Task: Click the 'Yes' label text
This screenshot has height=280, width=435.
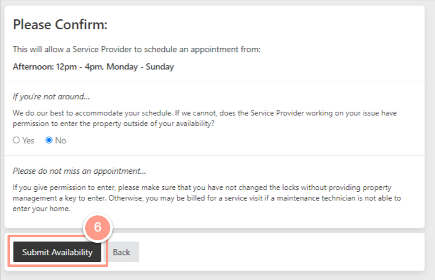Action: pyautogui.click(x=28, y=140)
